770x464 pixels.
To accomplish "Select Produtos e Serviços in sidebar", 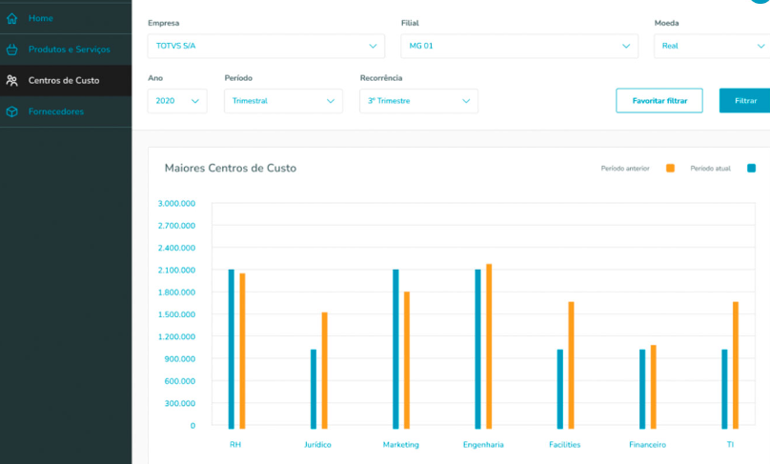I will [x=69, y=50].
